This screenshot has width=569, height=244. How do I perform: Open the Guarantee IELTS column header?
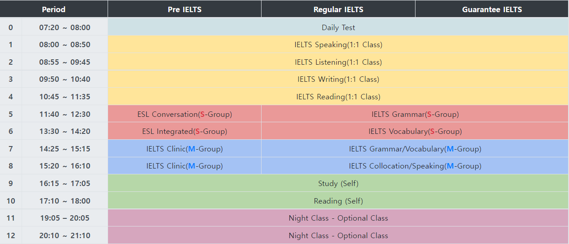click(492, 9)
